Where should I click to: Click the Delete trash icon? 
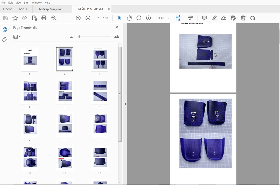(x=243, y=18)
